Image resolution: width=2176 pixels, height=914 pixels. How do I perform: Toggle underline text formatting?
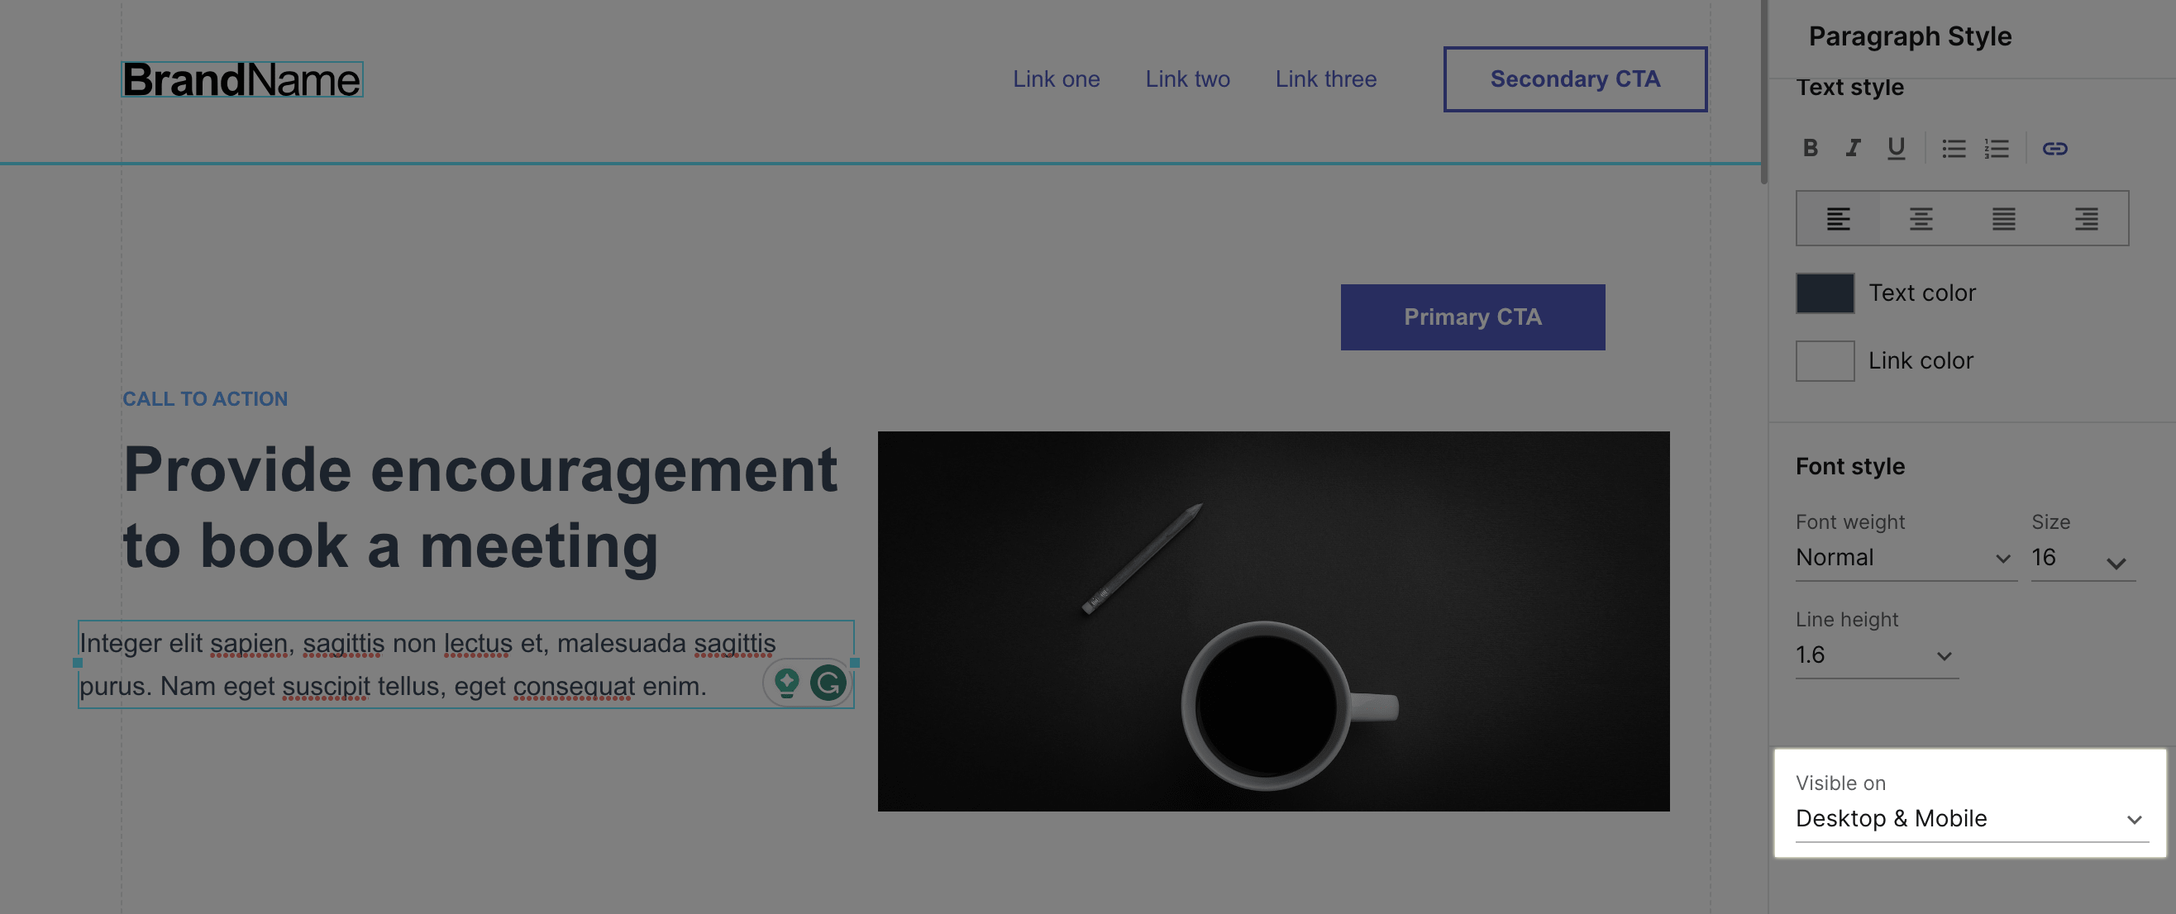coord(1896,149)
